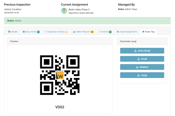Viewport: 175px width, 116px height.
Task: Download the Large asset tag image
Action: click(x=142, y=75)
